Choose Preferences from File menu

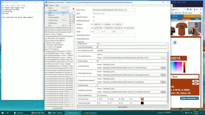[57, 23]
